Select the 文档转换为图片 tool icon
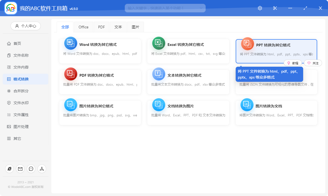 pos(158,105)
